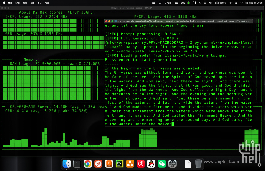
Task: Open the volume control icon
Action: [211, 3]
